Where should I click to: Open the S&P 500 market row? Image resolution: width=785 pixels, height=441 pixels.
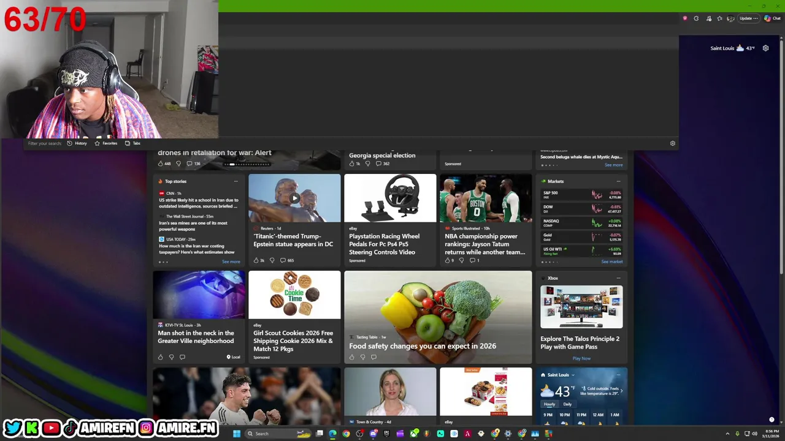pos(581,195)
